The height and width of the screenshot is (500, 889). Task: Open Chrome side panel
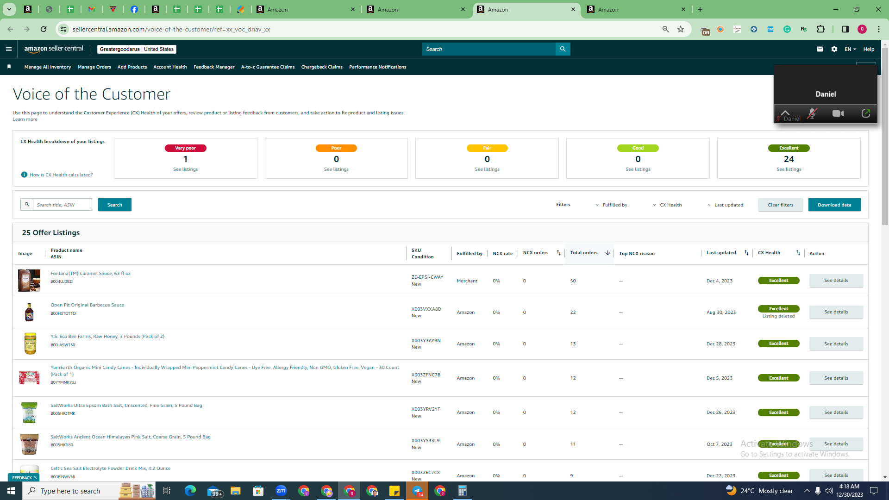tap(845, 29)
